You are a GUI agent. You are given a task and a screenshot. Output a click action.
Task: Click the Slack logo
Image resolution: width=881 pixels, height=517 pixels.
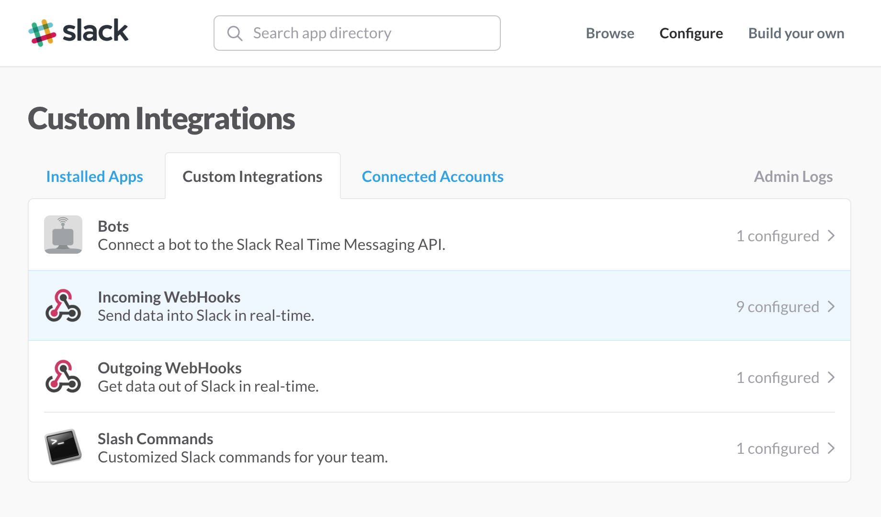(78, 32)
